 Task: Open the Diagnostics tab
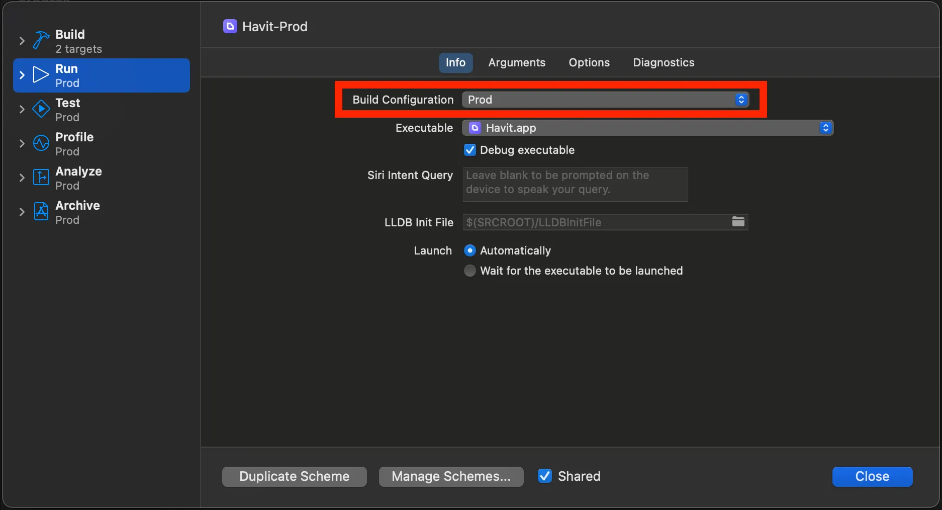[x=663, y=62]
